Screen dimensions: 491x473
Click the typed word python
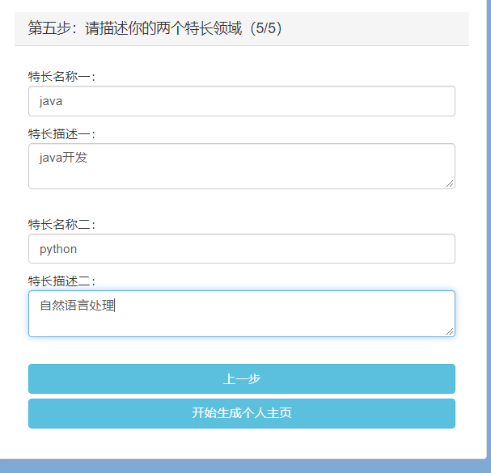pyautogui.click(x=58, y=249)
